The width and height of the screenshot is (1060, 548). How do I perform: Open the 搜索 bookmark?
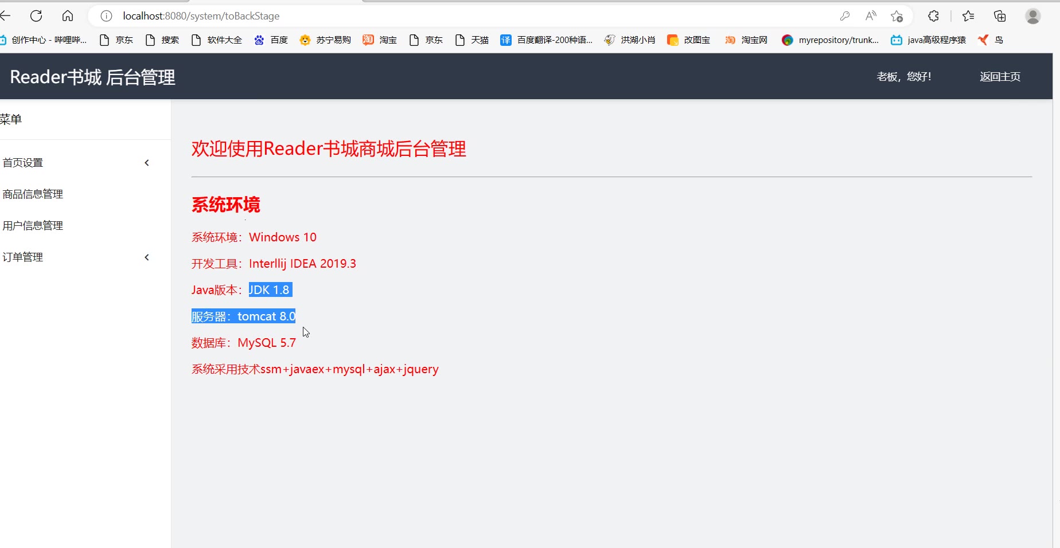pos(162,40)
